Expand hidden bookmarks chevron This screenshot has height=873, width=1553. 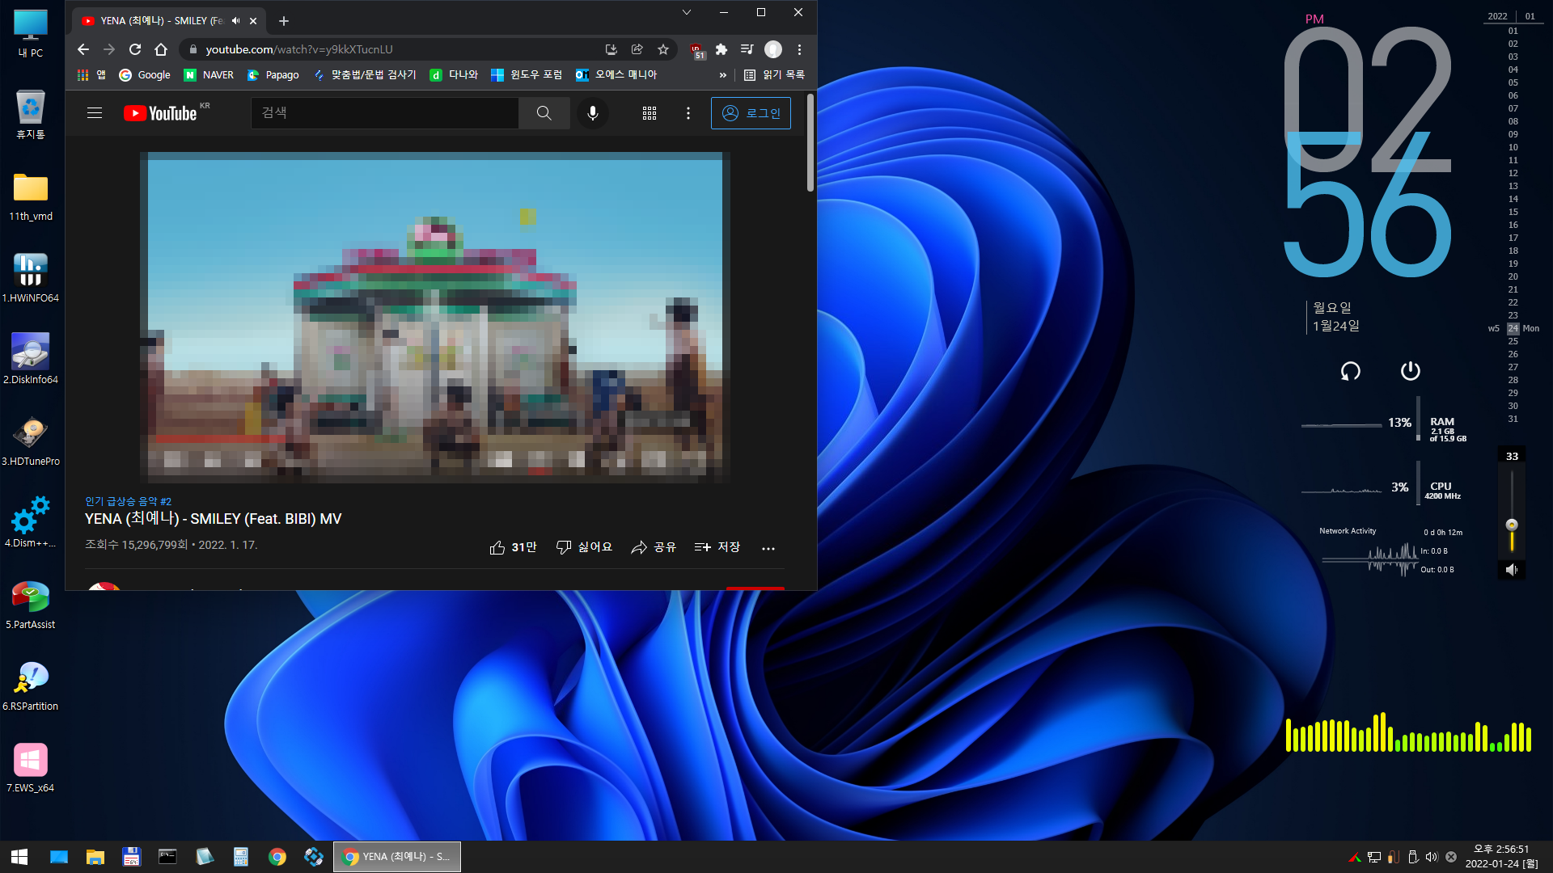pyautogui.click(x=723, y=74)
